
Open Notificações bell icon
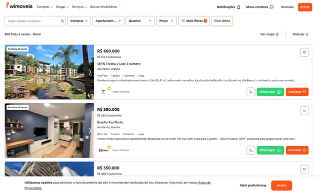tap(238, 7)
